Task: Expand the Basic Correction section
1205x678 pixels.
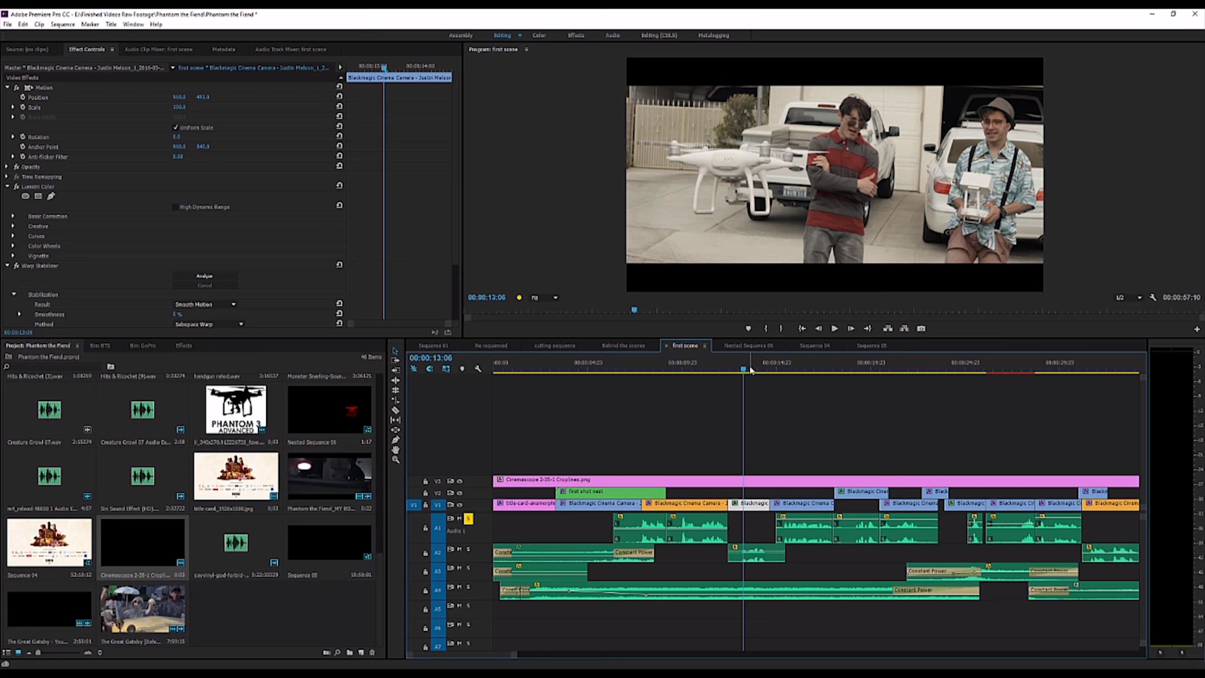Action: [x=13, y=216]
